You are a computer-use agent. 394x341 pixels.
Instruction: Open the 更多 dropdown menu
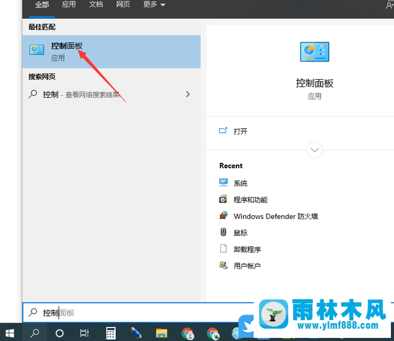(x=154, y=4)
